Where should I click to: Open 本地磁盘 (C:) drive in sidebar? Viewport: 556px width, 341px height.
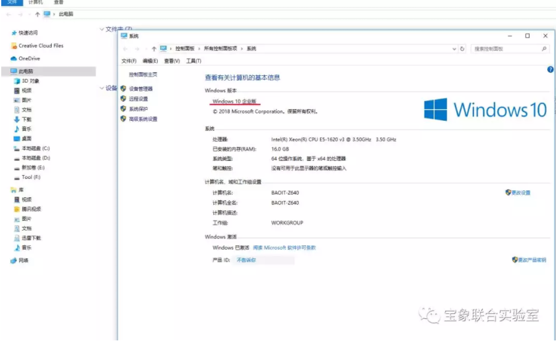(36, 149)
